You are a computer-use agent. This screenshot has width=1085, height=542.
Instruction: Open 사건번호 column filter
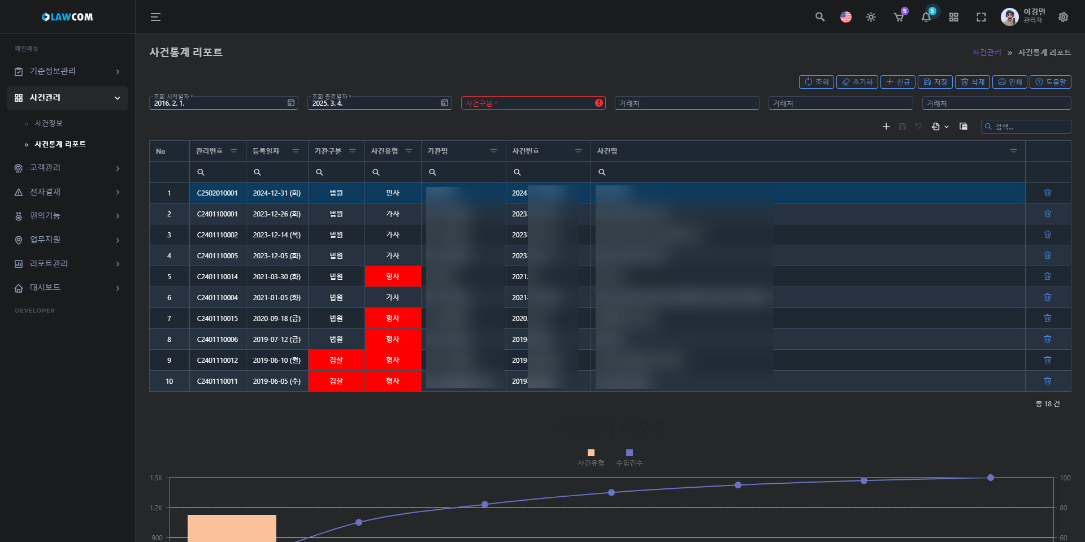(578, 151)
